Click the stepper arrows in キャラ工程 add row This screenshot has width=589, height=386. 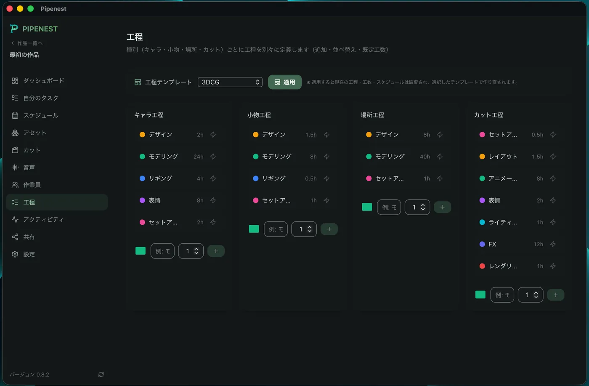196,251
